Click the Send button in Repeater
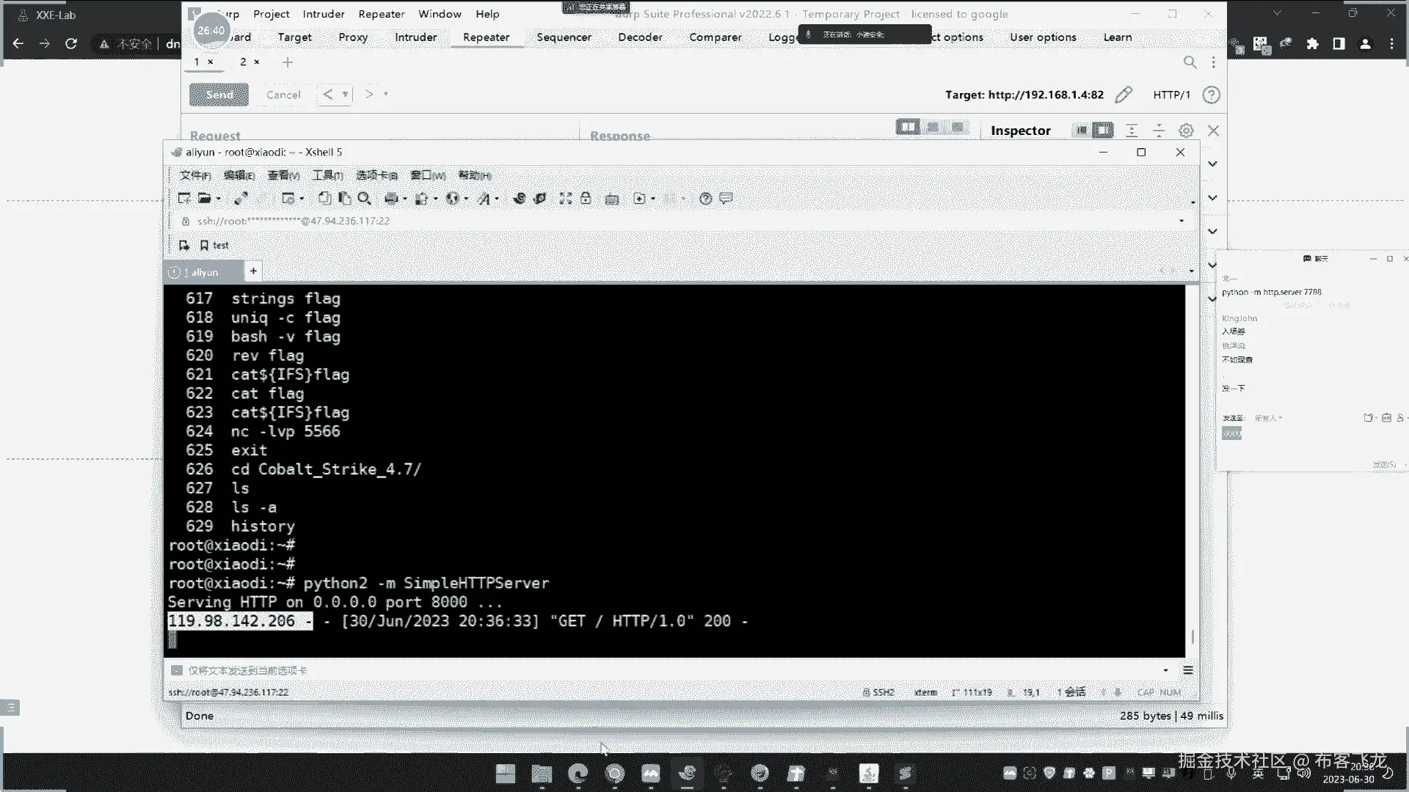This screenshot has width=1409, height=792. click(219, 95)
